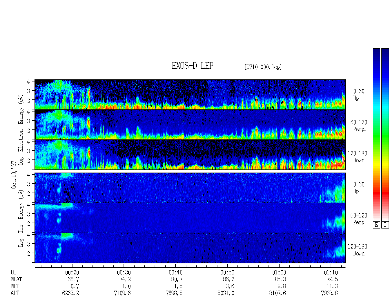Click the boxed E label under the color bar
Screen dimensions: 390x302
coord(376,225)
